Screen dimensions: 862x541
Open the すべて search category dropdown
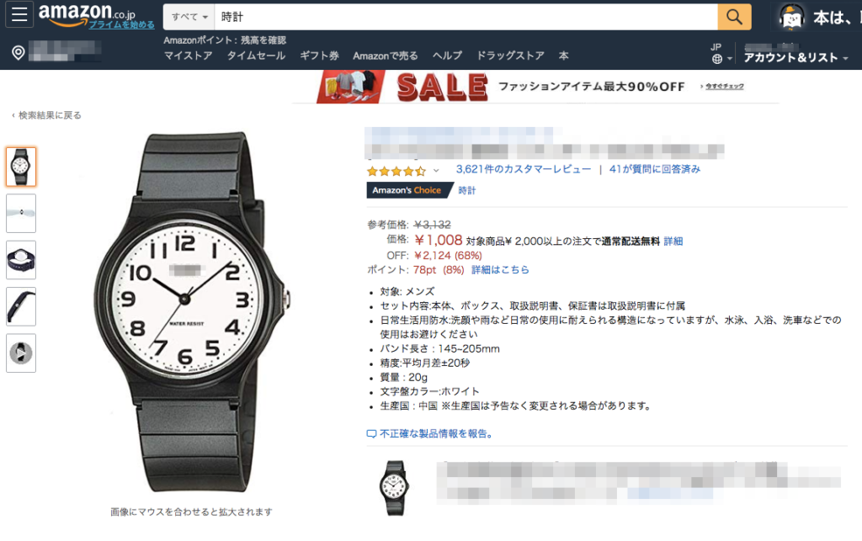point(189,17)
